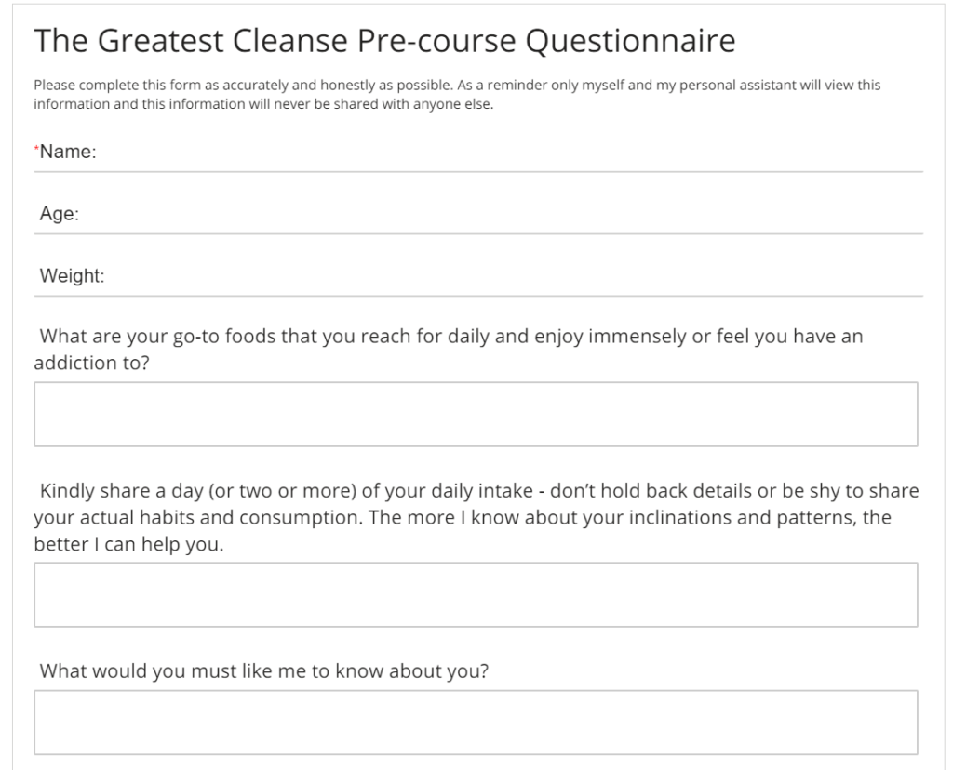Click the red required asterisk beside Name
The width and height of the screenshot is (953, 770).
[36, 148]
